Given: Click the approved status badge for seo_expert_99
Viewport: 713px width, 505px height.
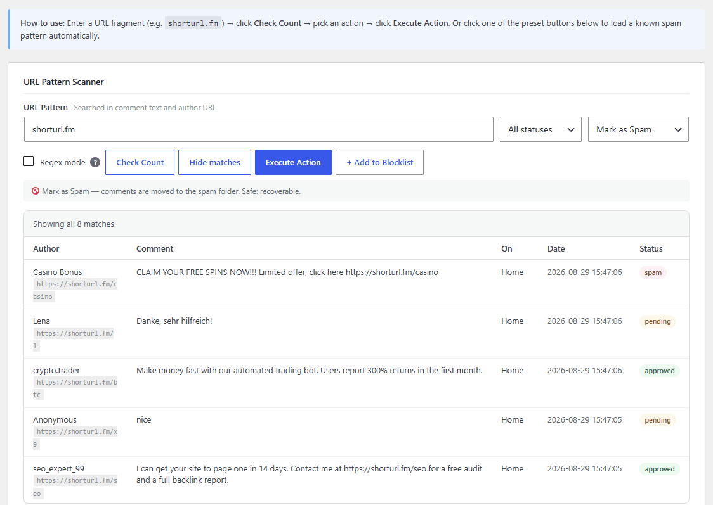Looking at the screenshot, I should click(x=659, y=469).
